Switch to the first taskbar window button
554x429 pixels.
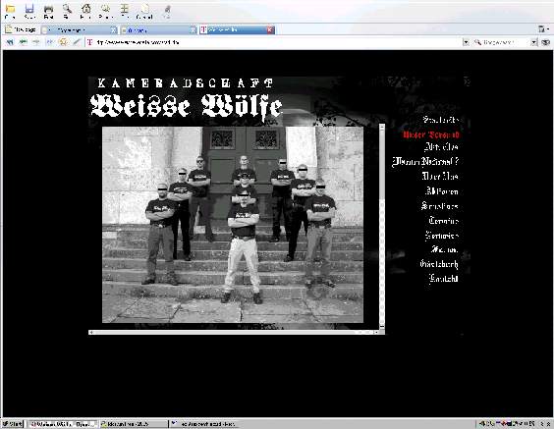click(63, 424)
